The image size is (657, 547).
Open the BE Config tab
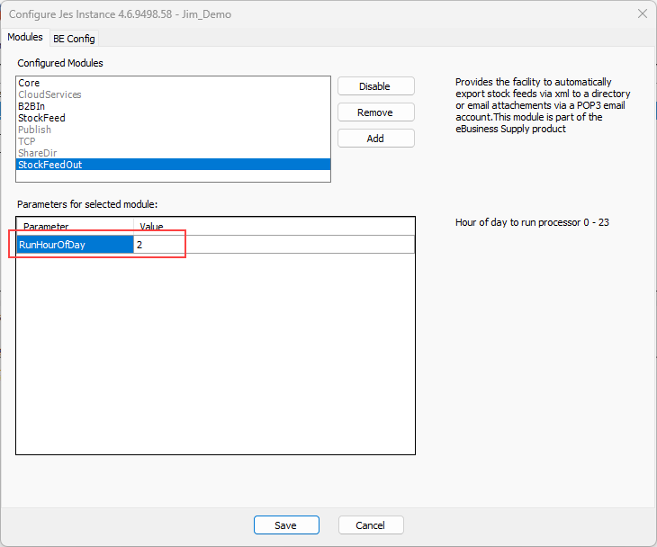pyautogui.click(x=74, y=39)
